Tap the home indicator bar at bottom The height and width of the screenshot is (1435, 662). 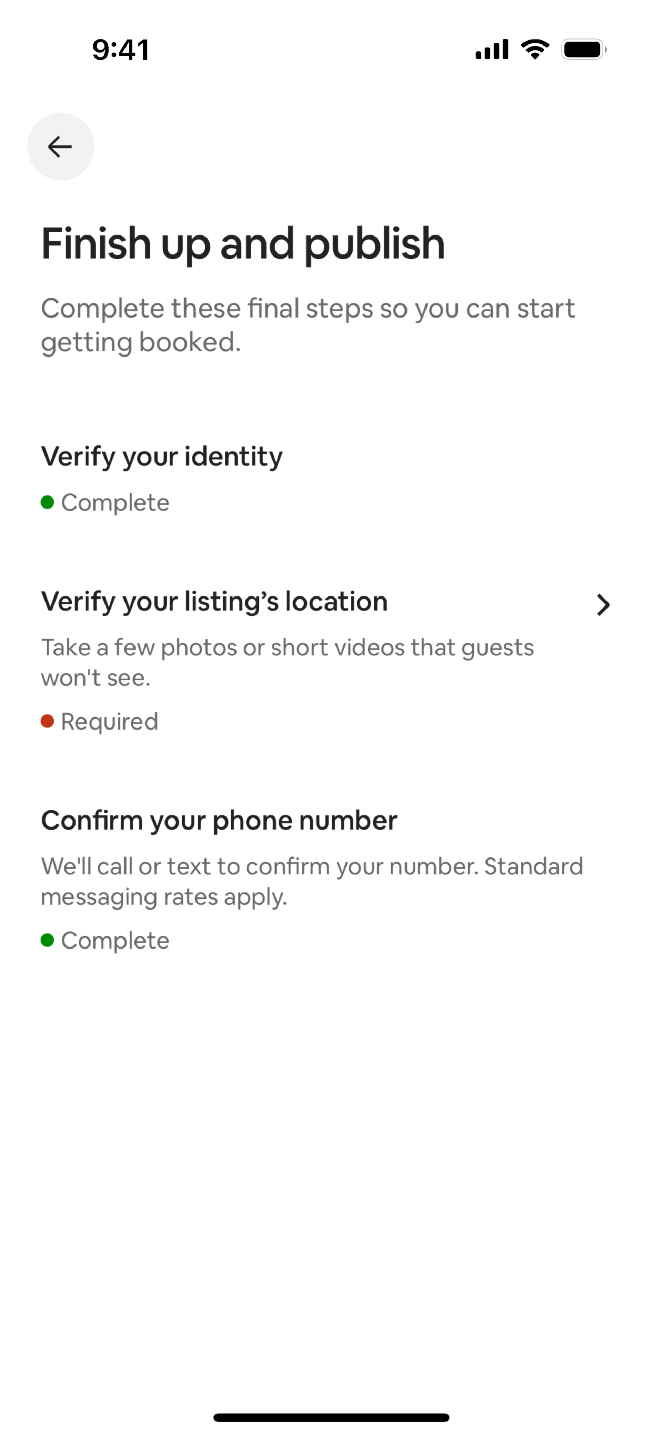tap(331, 1417)
